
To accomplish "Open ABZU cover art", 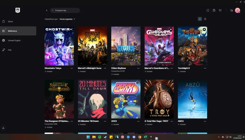I will [x=192, y=99].
